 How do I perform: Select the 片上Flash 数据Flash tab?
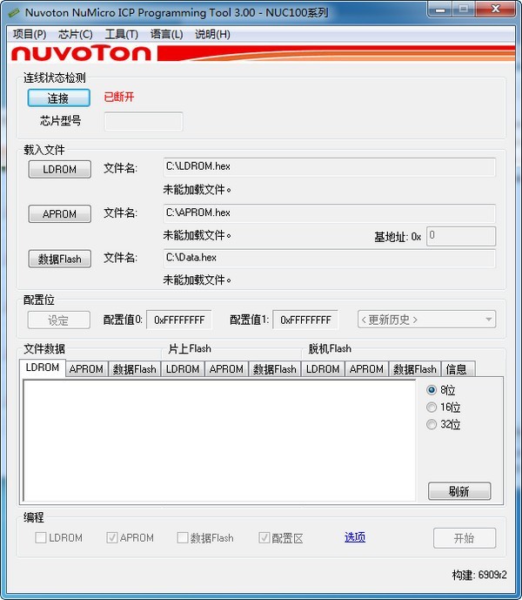coord(275,369)
